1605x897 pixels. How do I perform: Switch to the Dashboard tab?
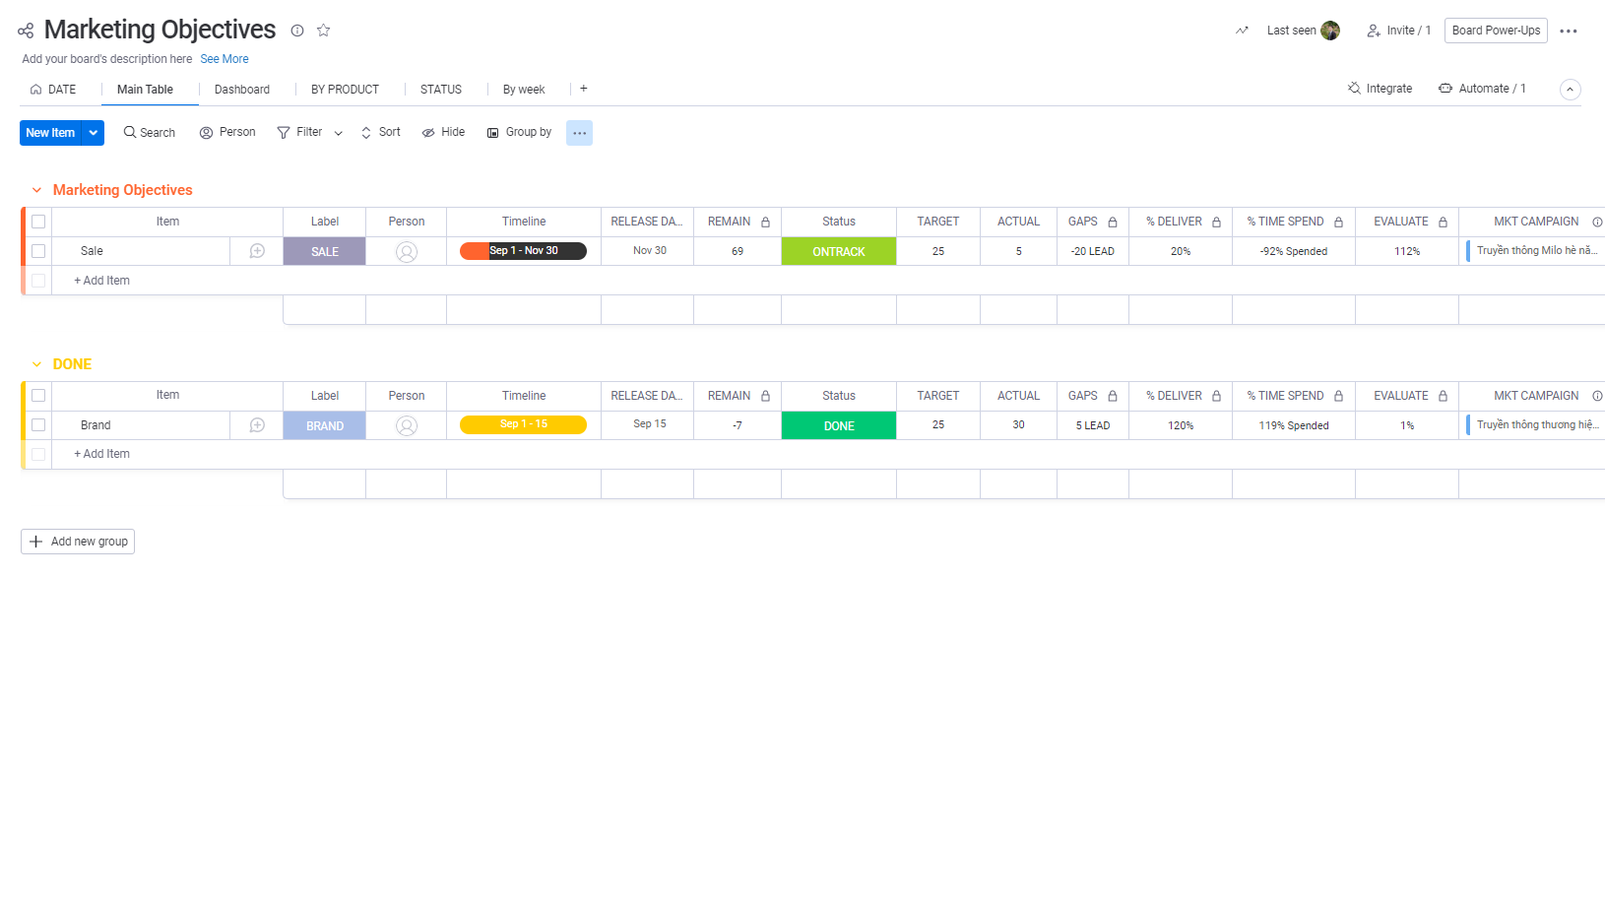click(242, 89)
